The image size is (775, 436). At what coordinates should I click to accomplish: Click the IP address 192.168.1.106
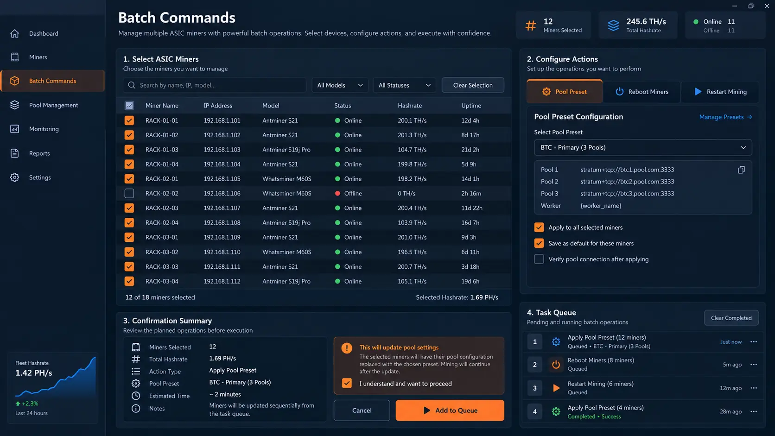(222, 193)
